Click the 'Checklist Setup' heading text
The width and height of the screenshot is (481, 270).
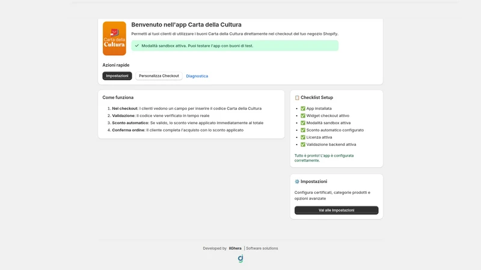click(317, 97)
